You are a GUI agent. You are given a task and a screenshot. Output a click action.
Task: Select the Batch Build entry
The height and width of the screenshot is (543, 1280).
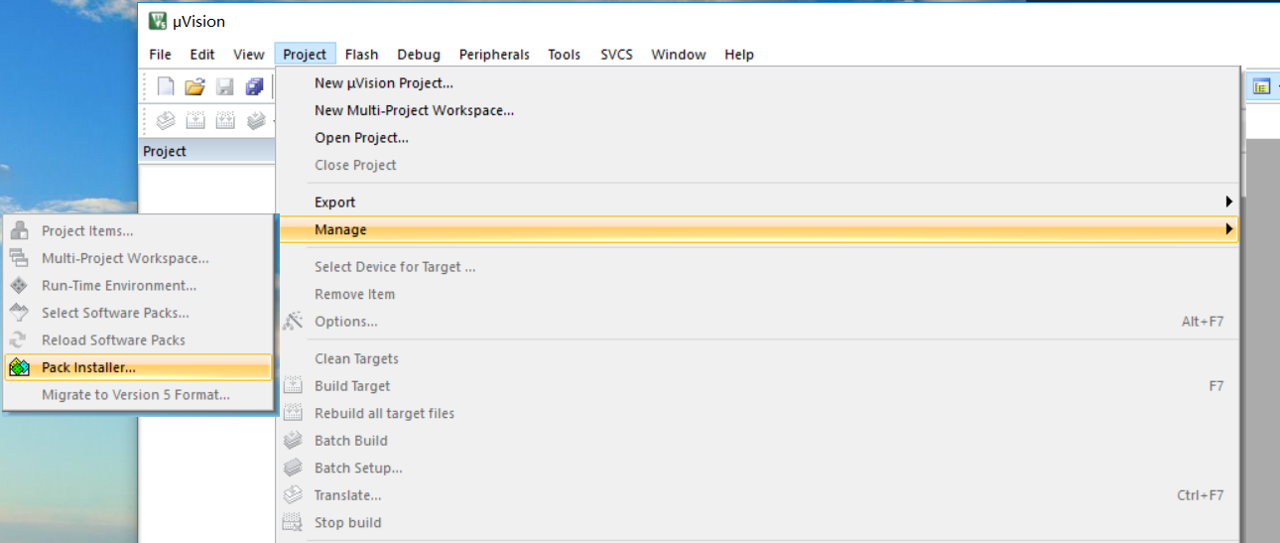[759, 441]
